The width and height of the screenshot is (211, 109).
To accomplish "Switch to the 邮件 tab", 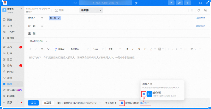I will [59, 10].
